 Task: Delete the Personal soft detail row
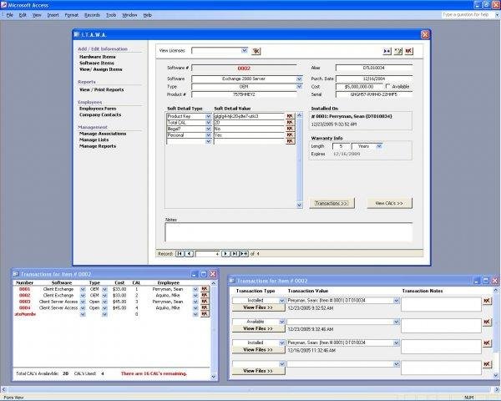(290, 135)
